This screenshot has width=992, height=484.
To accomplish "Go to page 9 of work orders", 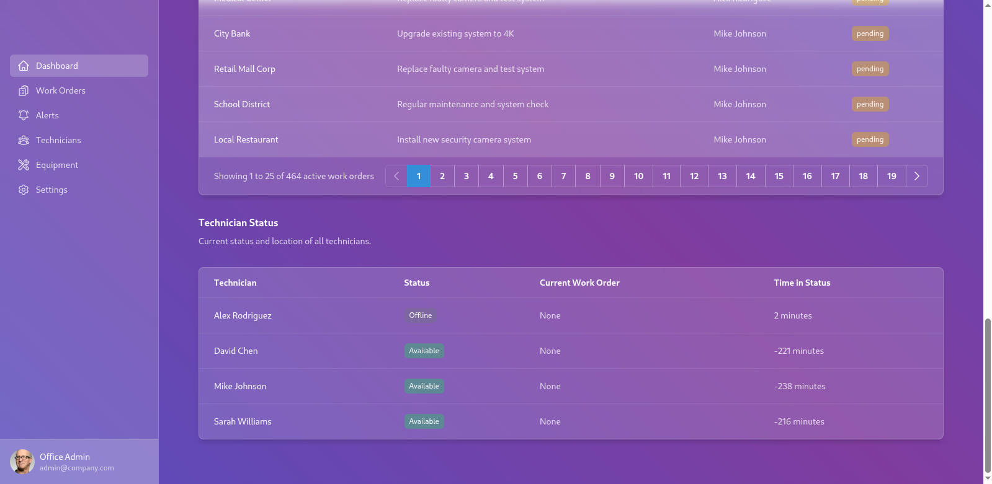I will tap(612, 176).
